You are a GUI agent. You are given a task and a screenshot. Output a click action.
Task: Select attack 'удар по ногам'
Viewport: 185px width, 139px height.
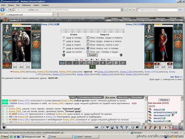pyautogui.click(x=64, y=52)
